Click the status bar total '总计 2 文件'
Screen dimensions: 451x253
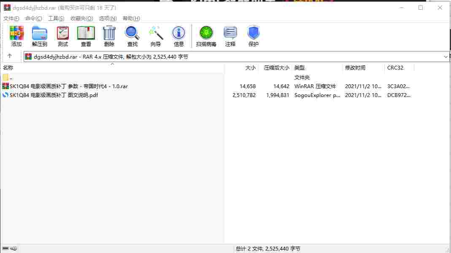268,249
